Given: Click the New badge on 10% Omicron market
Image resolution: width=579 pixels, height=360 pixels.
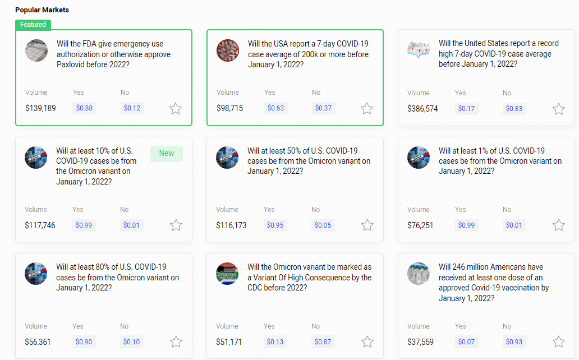Looking at the screenshot, I should [x=167, y=154].
